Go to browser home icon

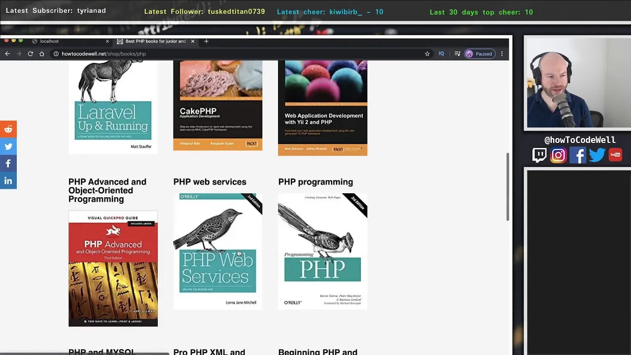point(42,54)
